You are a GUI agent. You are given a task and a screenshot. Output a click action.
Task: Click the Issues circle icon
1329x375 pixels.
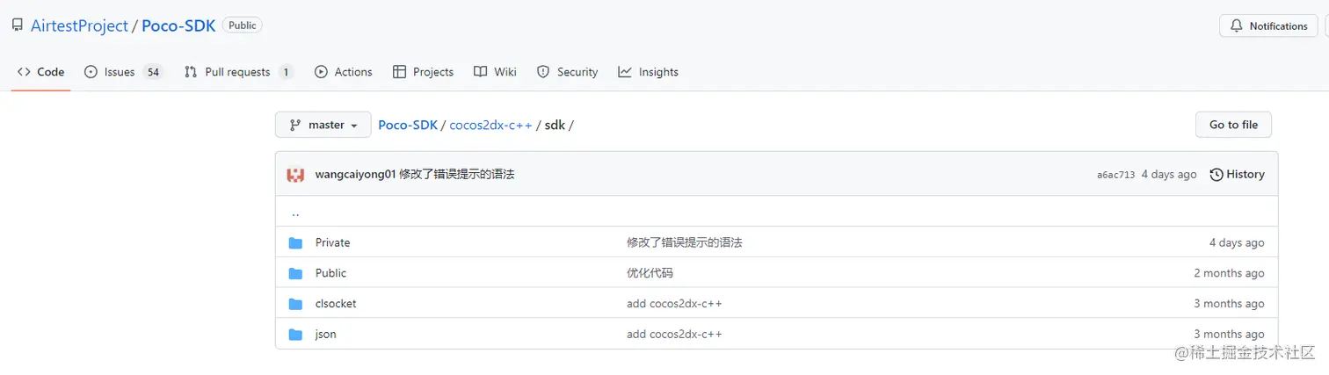tap(91, 72)
